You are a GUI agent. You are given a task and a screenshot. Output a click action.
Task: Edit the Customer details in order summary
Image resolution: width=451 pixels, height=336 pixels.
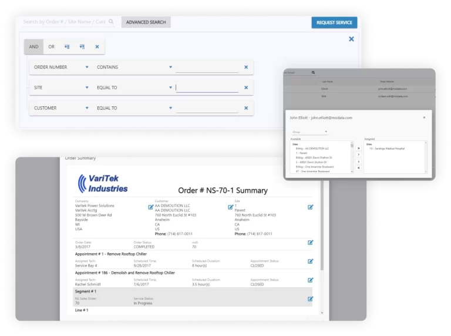pyautogui.click(x=230, y=207)
